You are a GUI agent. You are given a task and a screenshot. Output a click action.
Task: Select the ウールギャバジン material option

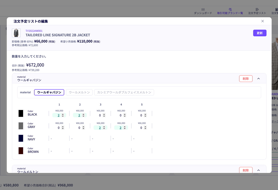click(49, 92)
